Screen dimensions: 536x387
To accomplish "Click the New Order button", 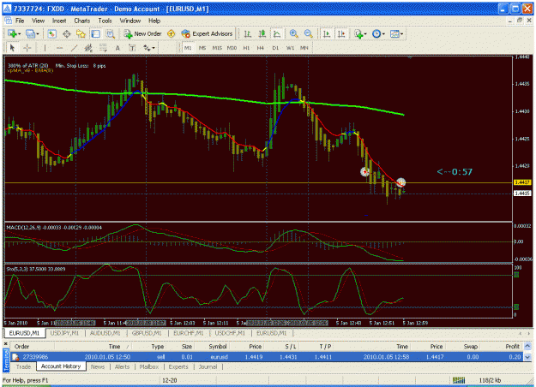I will 143,33.
